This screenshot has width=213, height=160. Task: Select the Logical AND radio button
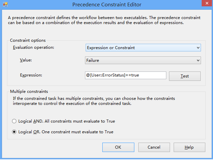pos(14,121)
